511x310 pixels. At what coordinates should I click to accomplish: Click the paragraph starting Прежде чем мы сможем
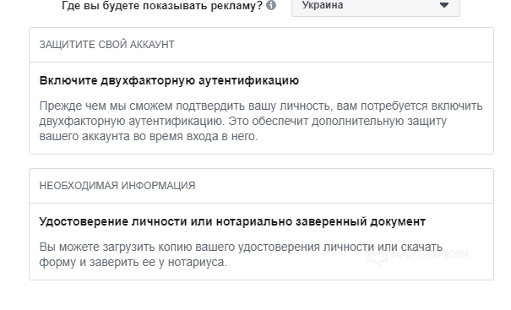261,121
